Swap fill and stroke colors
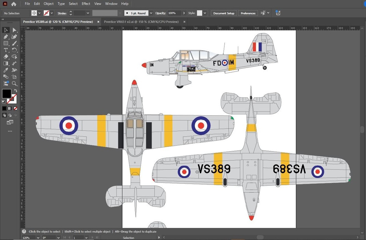 (x=16, y=91)
